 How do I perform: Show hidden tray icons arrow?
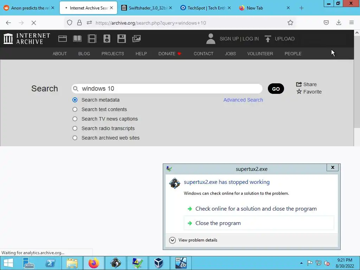click(301, 263)
